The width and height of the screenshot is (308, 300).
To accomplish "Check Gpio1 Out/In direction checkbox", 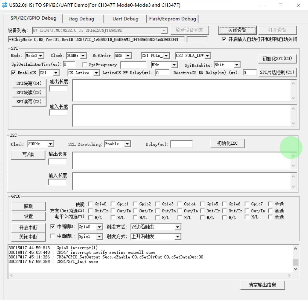I will click(113, 211).
